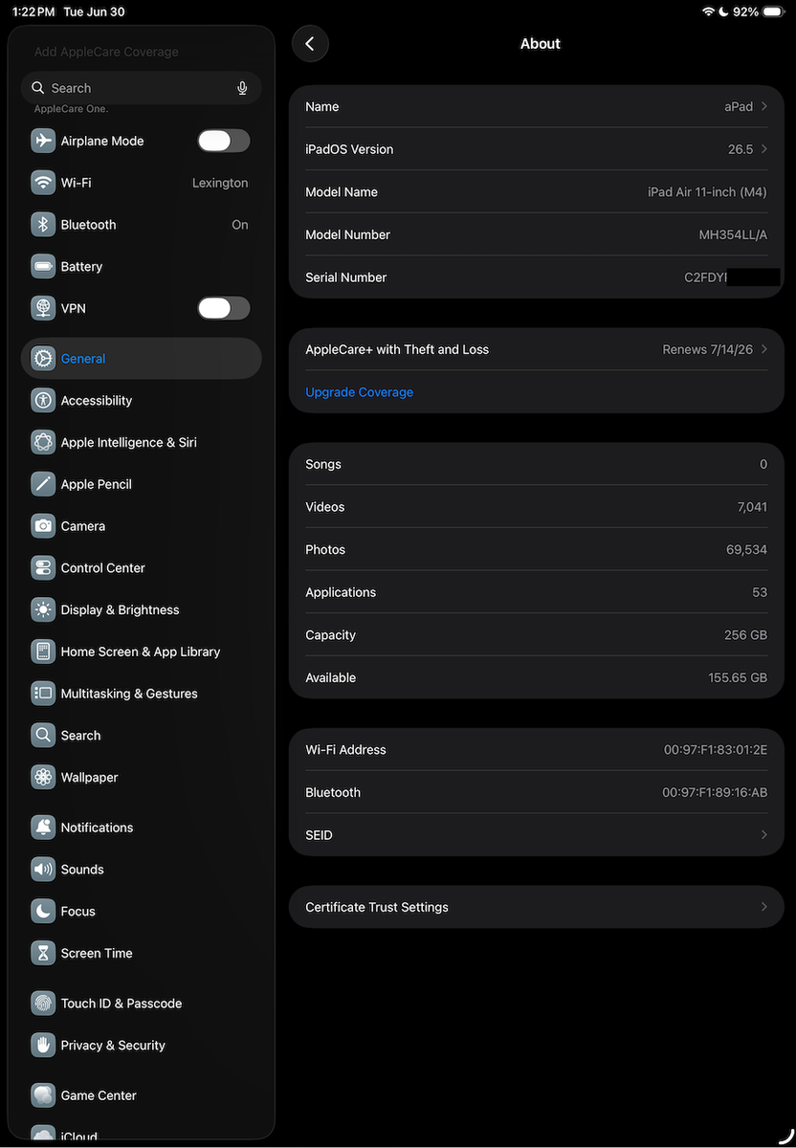Click the Apple Pencil icon
Image resolution: width=796 pixels, height=1148 pixels.
click(43, 484)
